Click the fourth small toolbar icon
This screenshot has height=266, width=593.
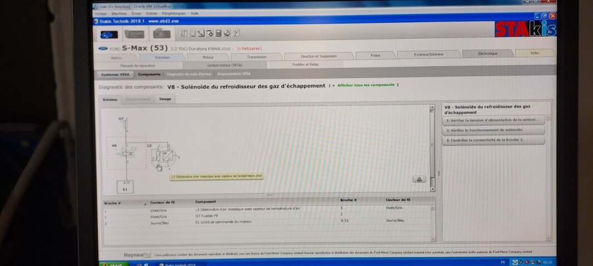210,33
